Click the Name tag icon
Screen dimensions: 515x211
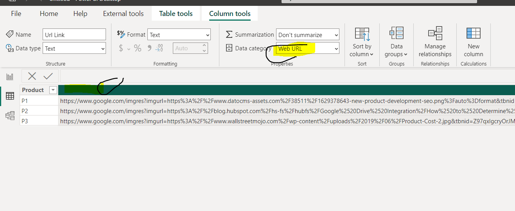pyautogui.click(x=9, y=34)
